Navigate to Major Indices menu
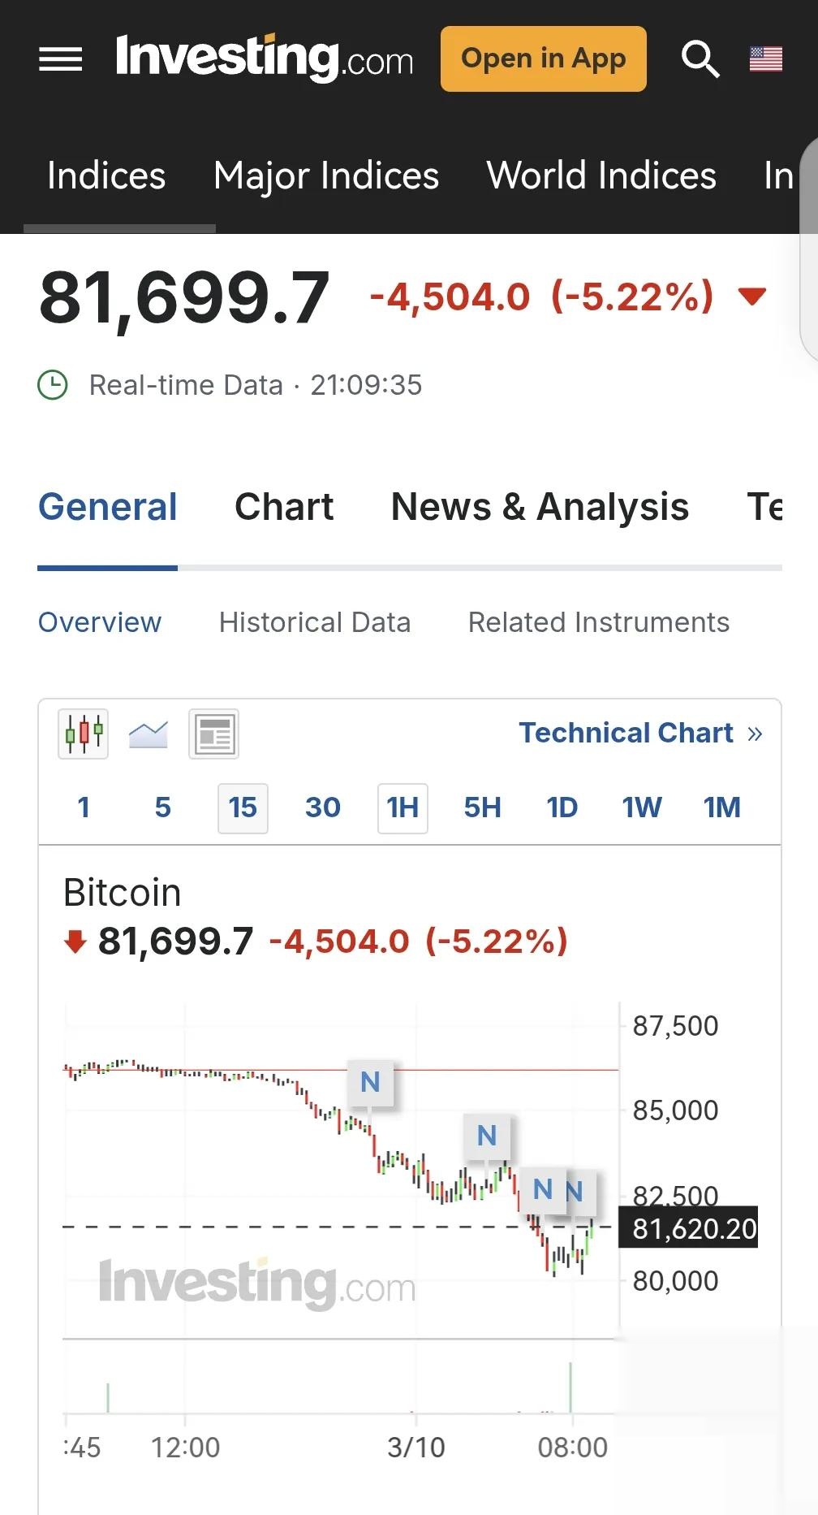Image resolution: width=818 pixels, height=1515 pixels. click(326, 175)
